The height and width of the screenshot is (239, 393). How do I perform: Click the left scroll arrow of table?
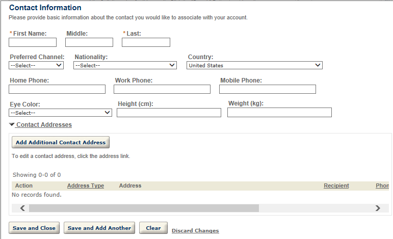22,208
